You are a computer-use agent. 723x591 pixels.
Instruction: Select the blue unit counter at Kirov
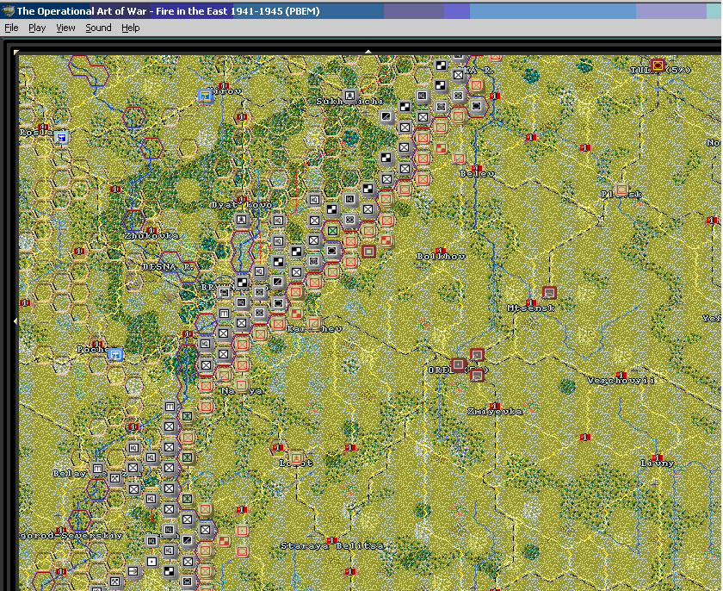[x=205, y=96]
